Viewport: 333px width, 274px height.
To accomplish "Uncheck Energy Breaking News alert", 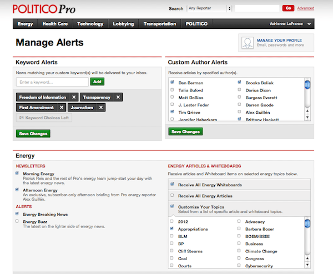I will pyautogui.click(x=17, y=214).
